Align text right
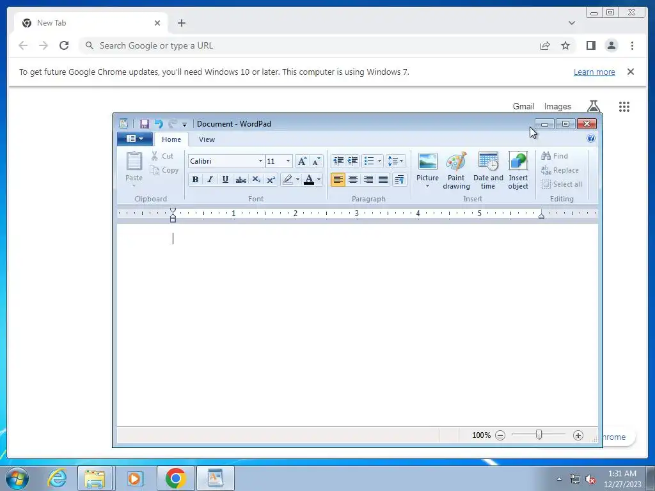Screen dimensions: 655x491 pos(368,180)
